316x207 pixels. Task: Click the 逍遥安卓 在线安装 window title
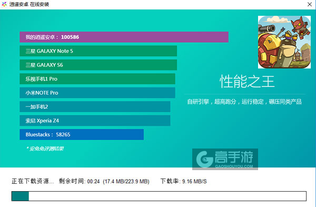(29, 4)
